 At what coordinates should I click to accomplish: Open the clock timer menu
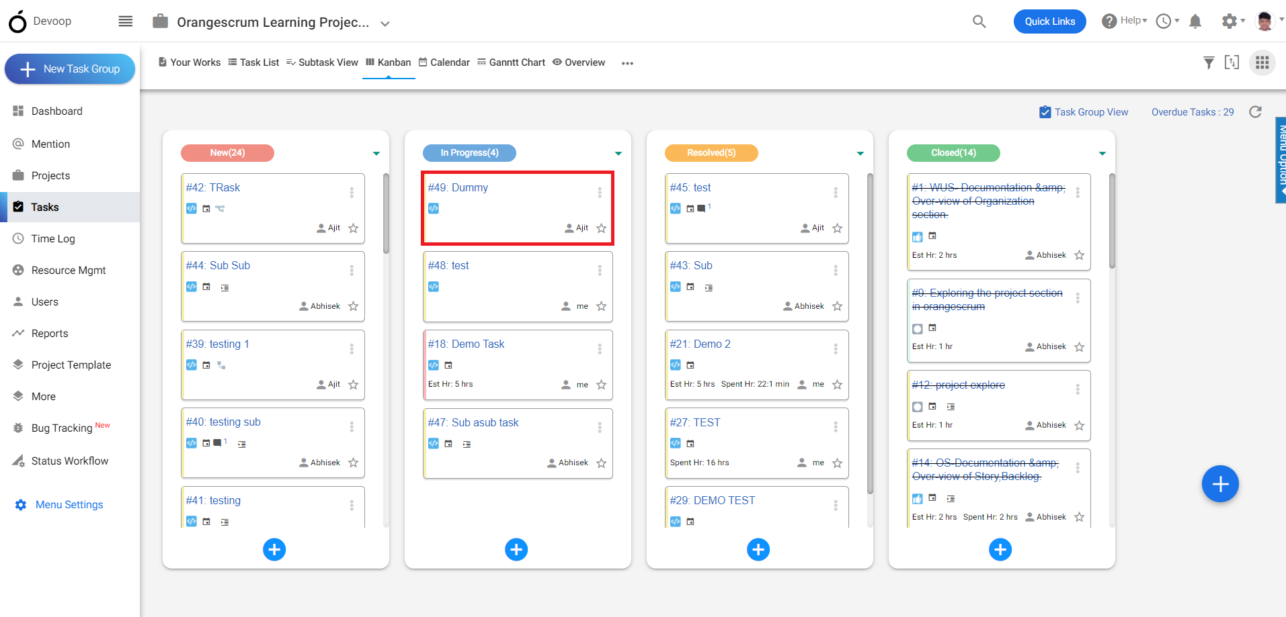pyautogui.click(x=1168, y=21)
